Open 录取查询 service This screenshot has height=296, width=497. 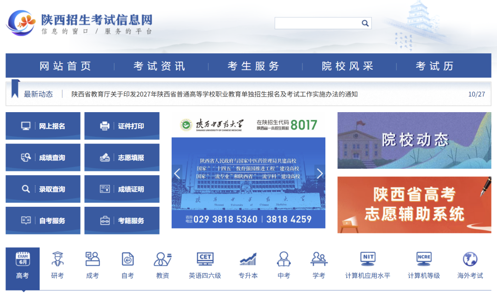[x=43, y=189]
